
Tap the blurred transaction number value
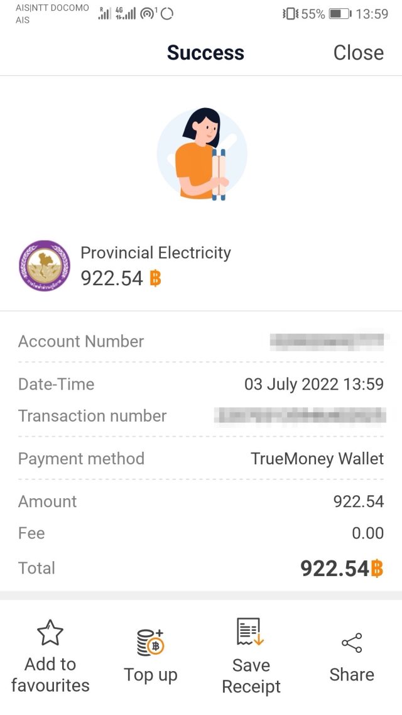[299, 415]
